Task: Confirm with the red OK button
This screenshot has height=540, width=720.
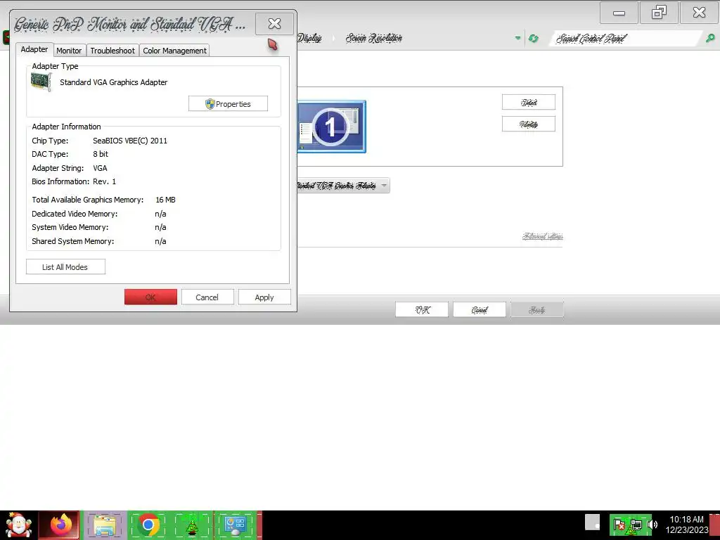Action: pyautogui.click(x=150, y=297)
